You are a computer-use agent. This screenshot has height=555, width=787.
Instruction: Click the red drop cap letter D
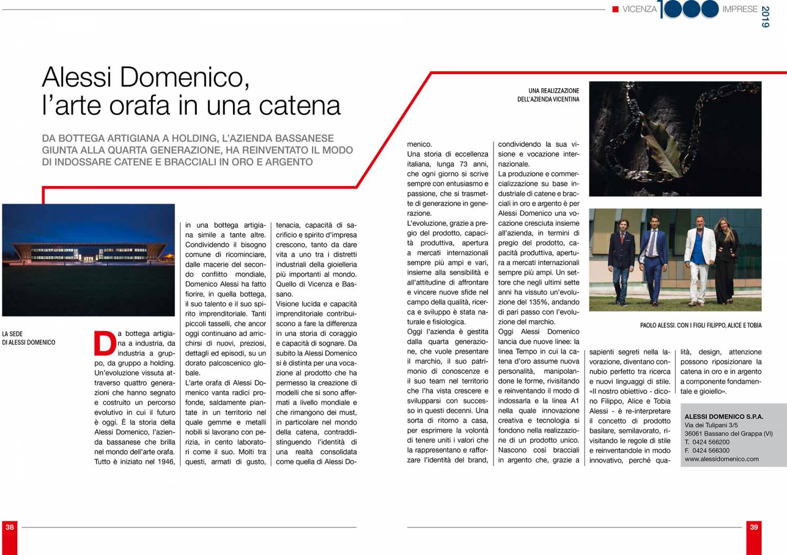[x=104, y=343]
